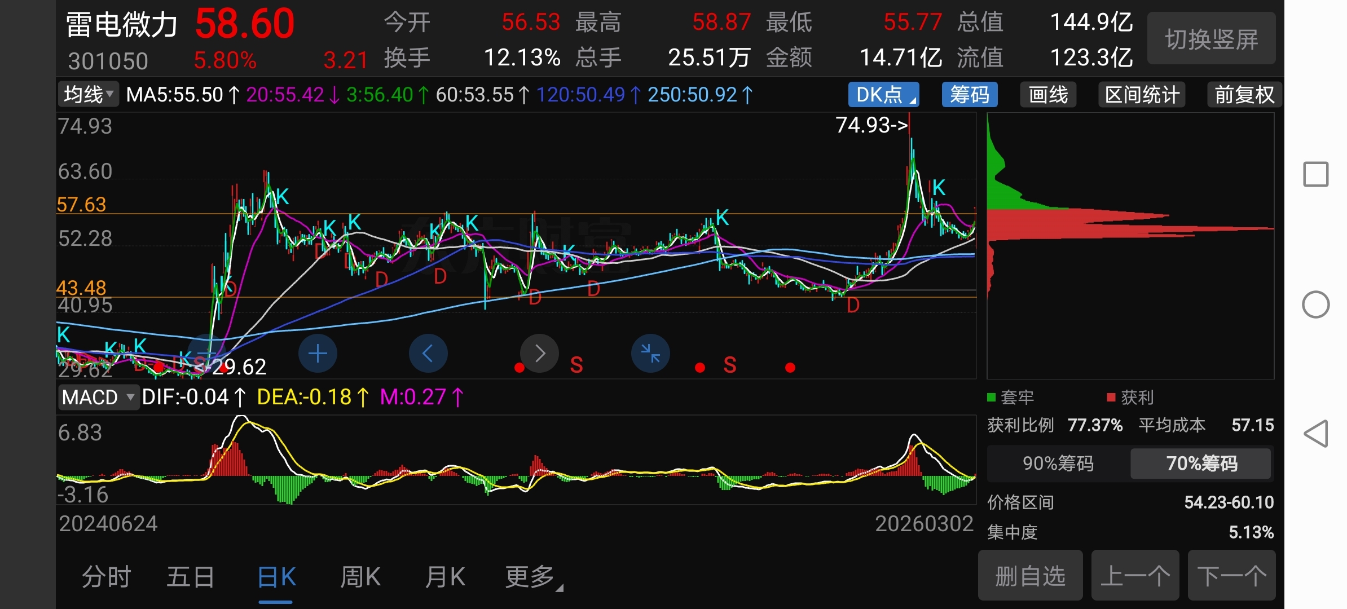The height and width of the screenshot is (609, 1347).
Task: Open the 均线 indicator dropdown
Action: (88, 95)
